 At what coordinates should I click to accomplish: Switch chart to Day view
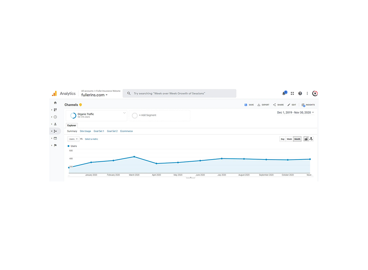tap(282, 139)
